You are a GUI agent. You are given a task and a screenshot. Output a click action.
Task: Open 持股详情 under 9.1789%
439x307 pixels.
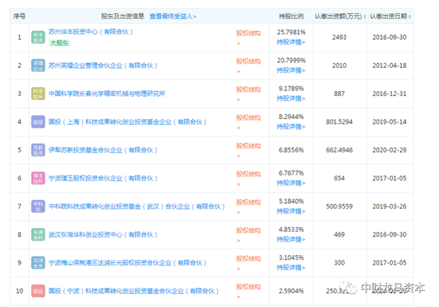coord(291,98)
